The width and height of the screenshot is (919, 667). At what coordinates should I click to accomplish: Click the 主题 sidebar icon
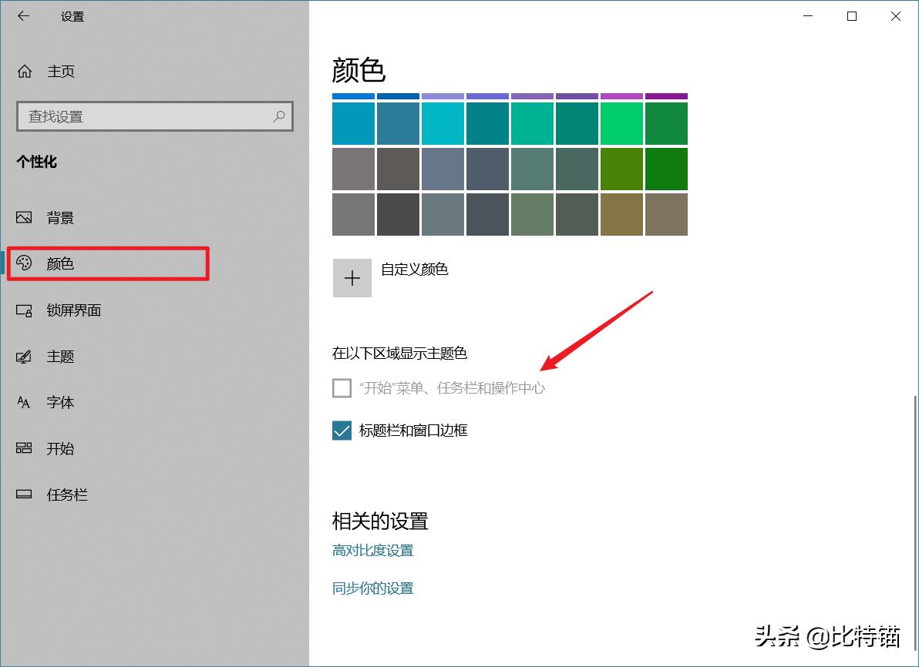coord(23,356)
